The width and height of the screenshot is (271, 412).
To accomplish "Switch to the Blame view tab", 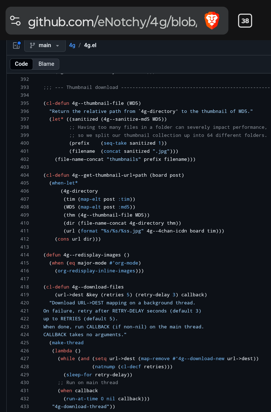I will coord(46,64).
